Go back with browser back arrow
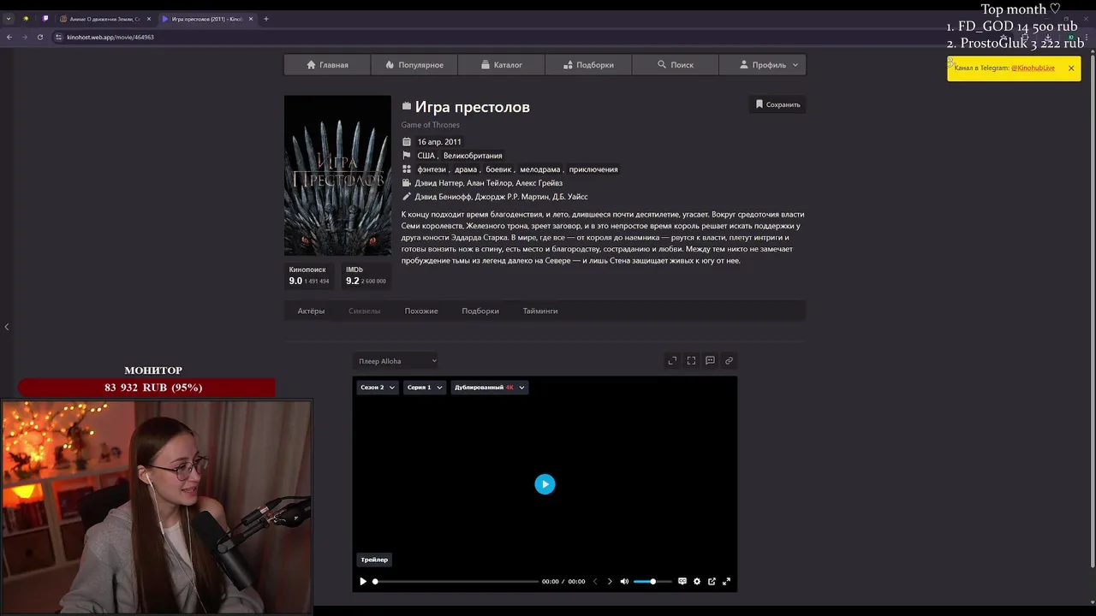The height and width of the screenshot is (616, 1096). [9, 37]
